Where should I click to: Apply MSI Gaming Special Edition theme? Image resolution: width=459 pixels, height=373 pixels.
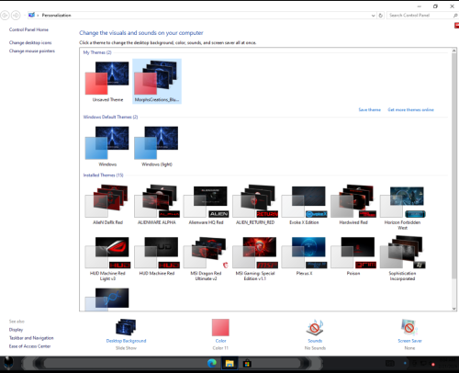tap(255, 258)
